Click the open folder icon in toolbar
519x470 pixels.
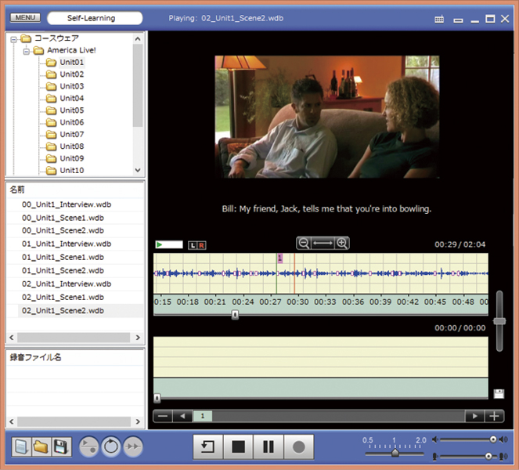coord(41,447)
